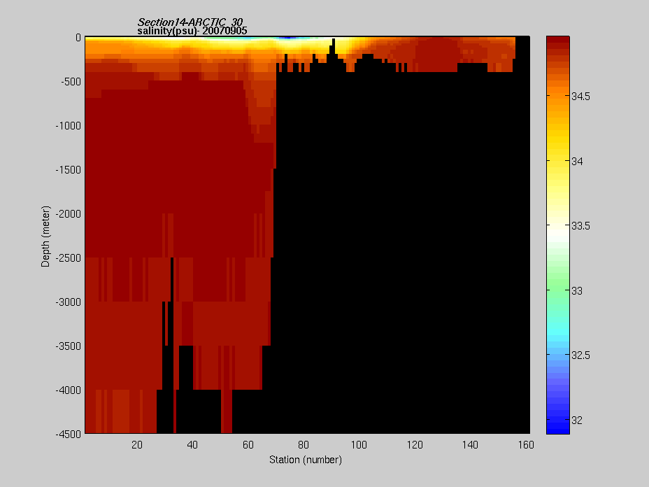Screen dimensions: 649x487
Task: Click the y-axis tick label "-1500"
Action: click(69, 170)
